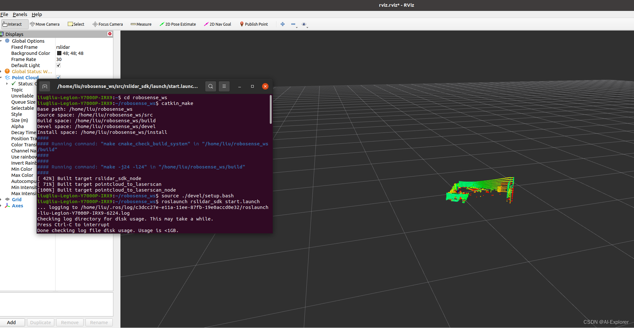Open the eye icon tool options
Image resolution: width=634 pixels, height=328 pixels.
tap(304, 24)
